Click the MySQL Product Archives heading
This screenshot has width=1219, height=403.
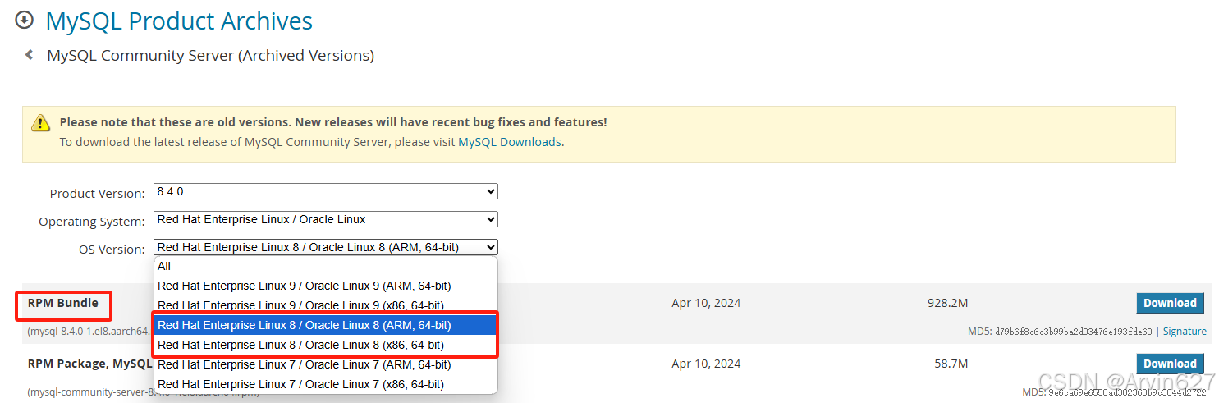click(x=179, y=21)
